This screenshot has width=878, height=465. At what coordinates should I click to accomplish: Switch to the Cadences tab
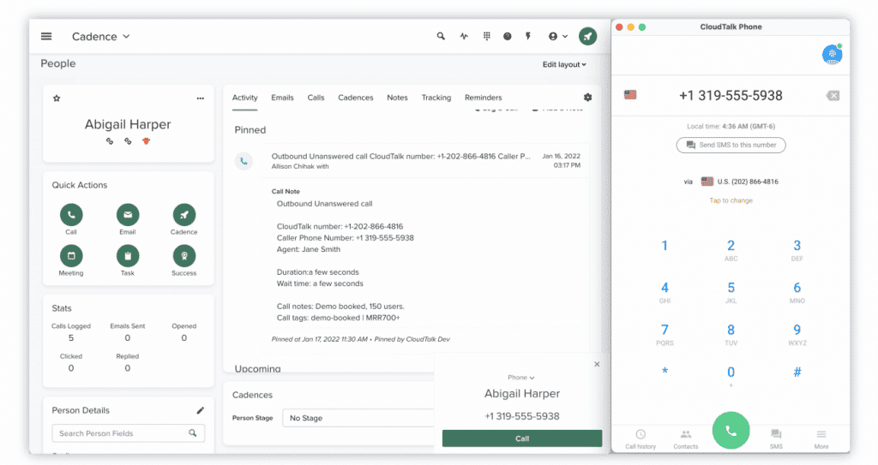356,98
